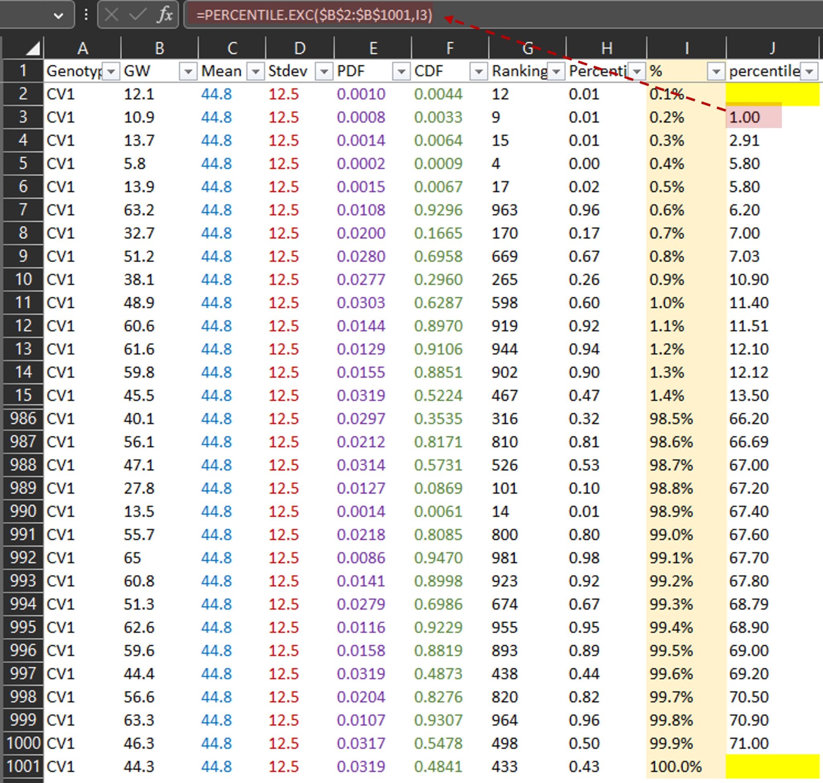Select row 986 header
The image size is (823, 783).
click(x=23, y=419)
